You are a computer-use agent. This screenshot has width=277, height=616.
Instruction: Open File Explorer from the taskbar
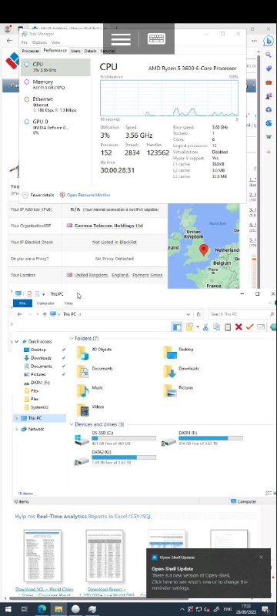58,609
